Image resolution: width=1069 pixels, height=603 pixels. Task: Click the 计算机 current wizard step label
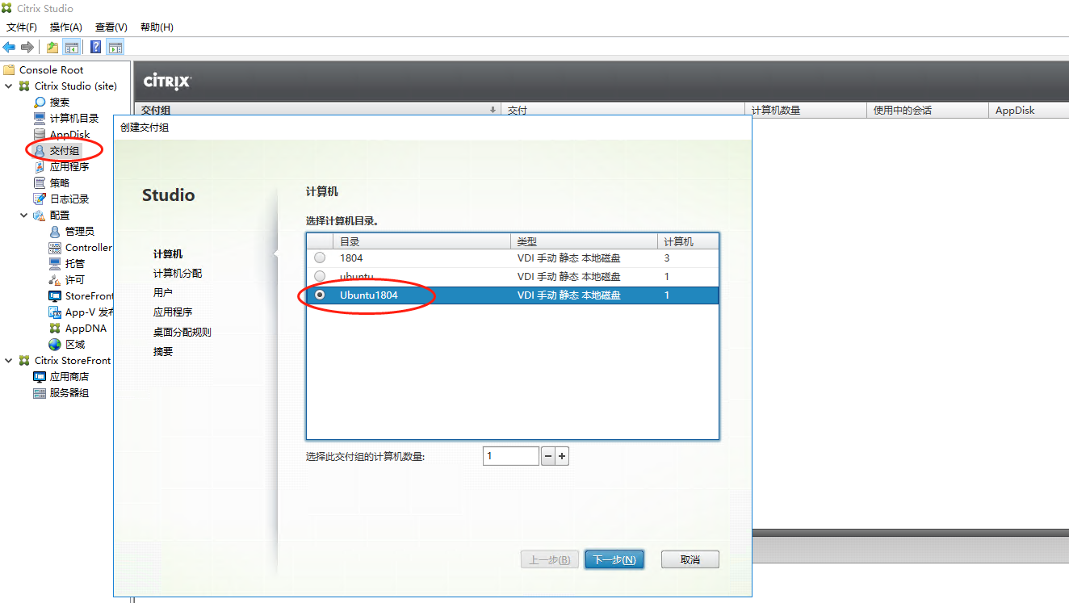tap(168, 253)
